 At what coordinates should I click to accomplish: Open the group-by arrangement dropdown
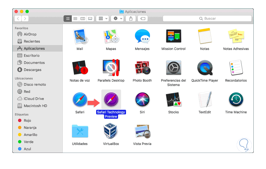(x=102, y=19)
